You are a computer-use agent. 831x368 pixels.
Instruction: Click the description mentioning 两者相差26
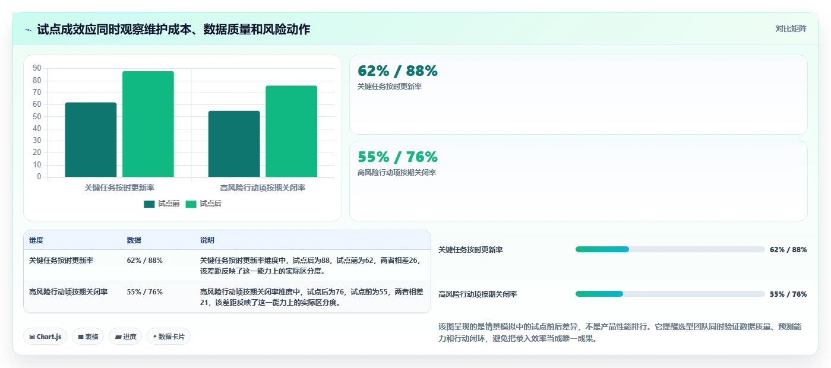311,265
